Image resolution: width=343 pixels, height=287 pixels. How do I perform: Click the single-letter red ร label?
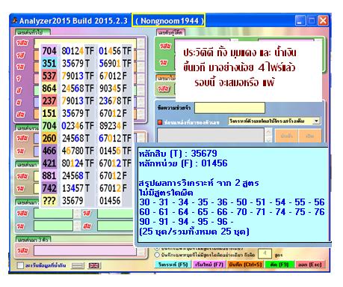(19, 79)
